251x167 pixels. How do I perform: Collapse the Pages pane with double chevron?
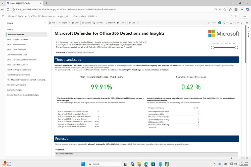[x=45, y=23]
